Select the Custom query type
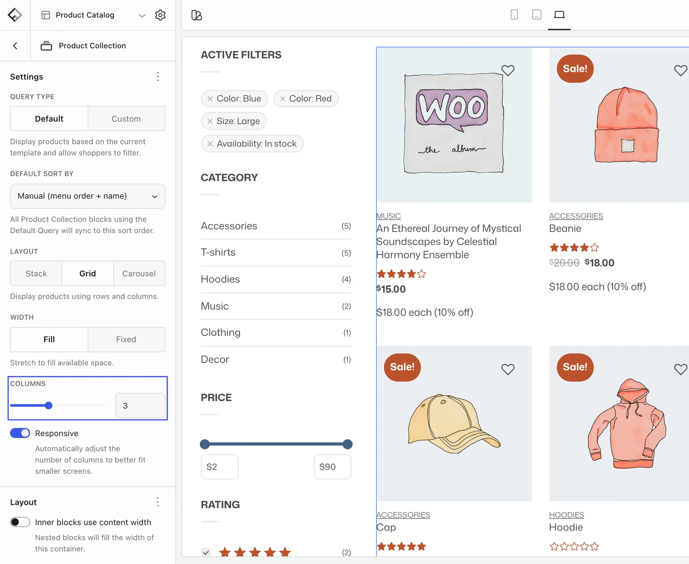 tap(126, 119)
